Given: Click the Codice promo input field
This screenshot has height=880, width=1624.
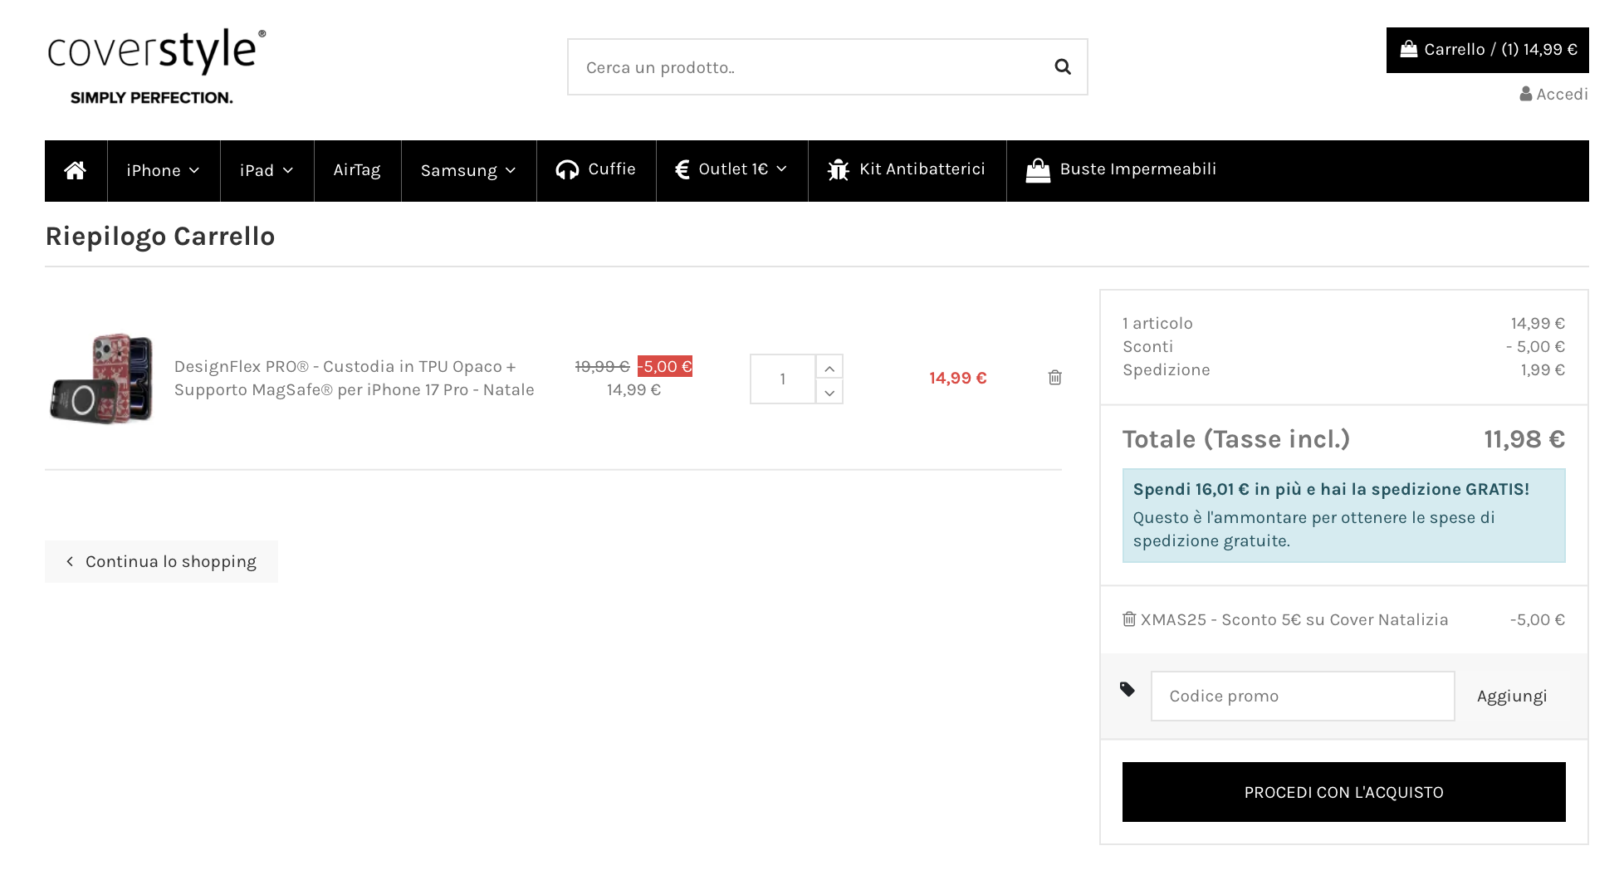Looking at the screenshot, I should [x=1302, y=697].
